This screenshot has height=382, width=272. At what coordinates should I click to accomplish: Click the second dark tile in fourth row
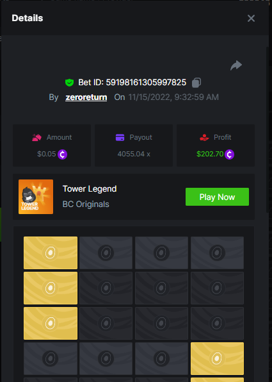[106, 359]
